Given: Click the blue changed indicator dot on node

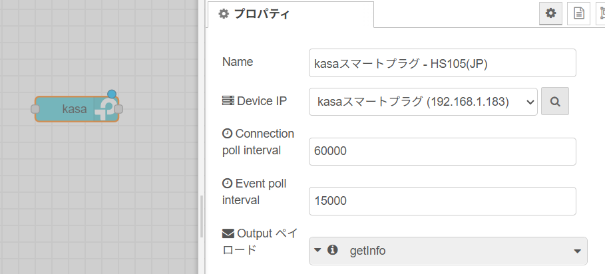Looking at the screenshot, I should coord(112,94).
